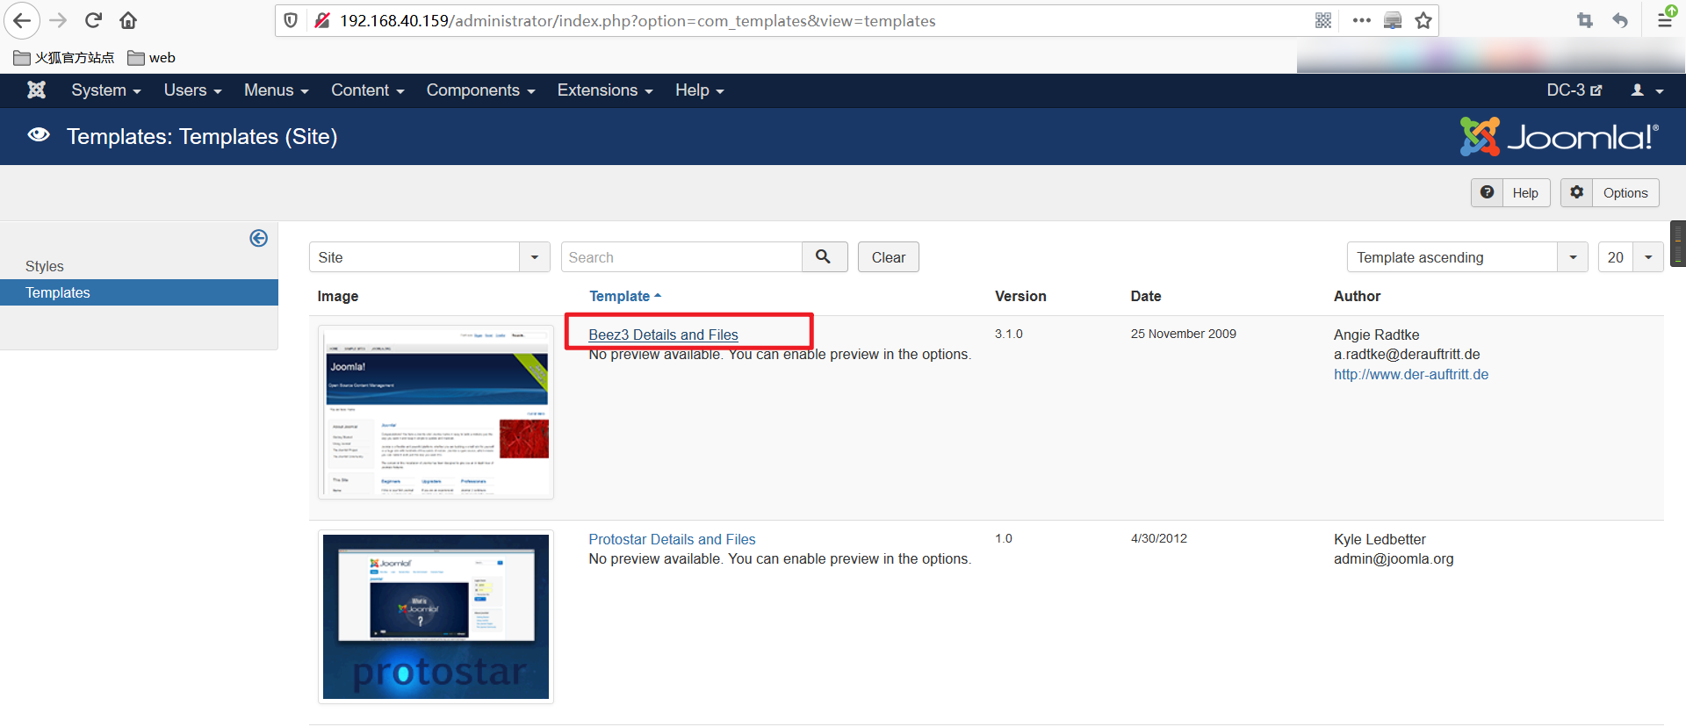1686x727 pixels.
Task: Click the browser forward arrow
Action: (58, 20)
